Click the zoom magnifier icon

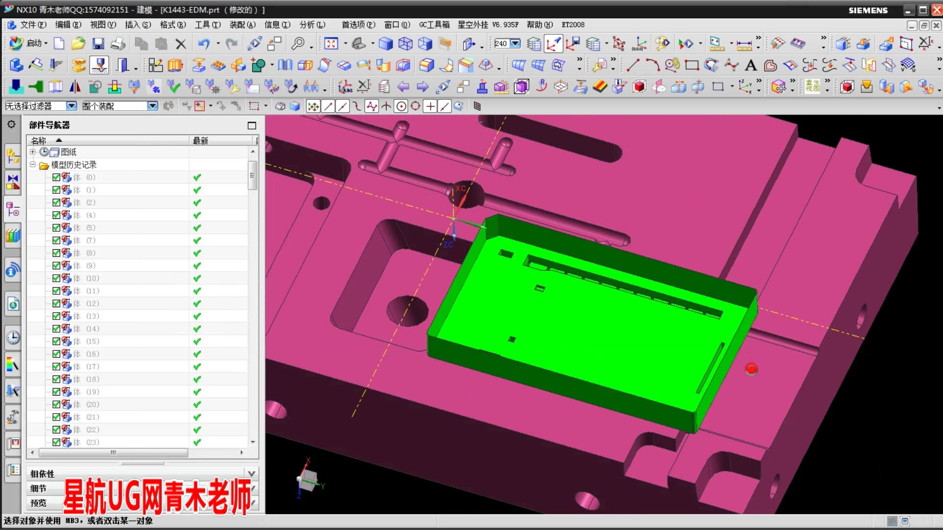click(297, 44)
